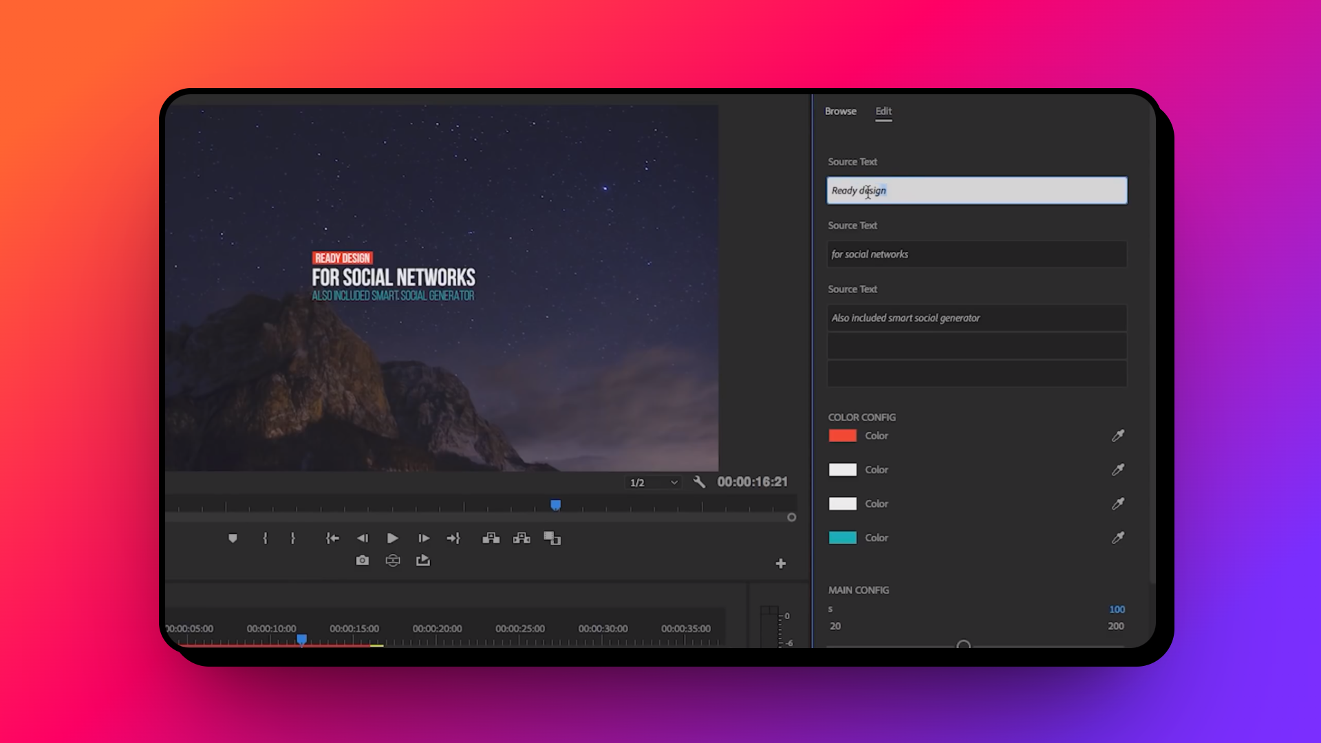This screenshot has height=743, width=1321.
Task: Pick color with the red swatch eyedropper
Action: 1118,435
